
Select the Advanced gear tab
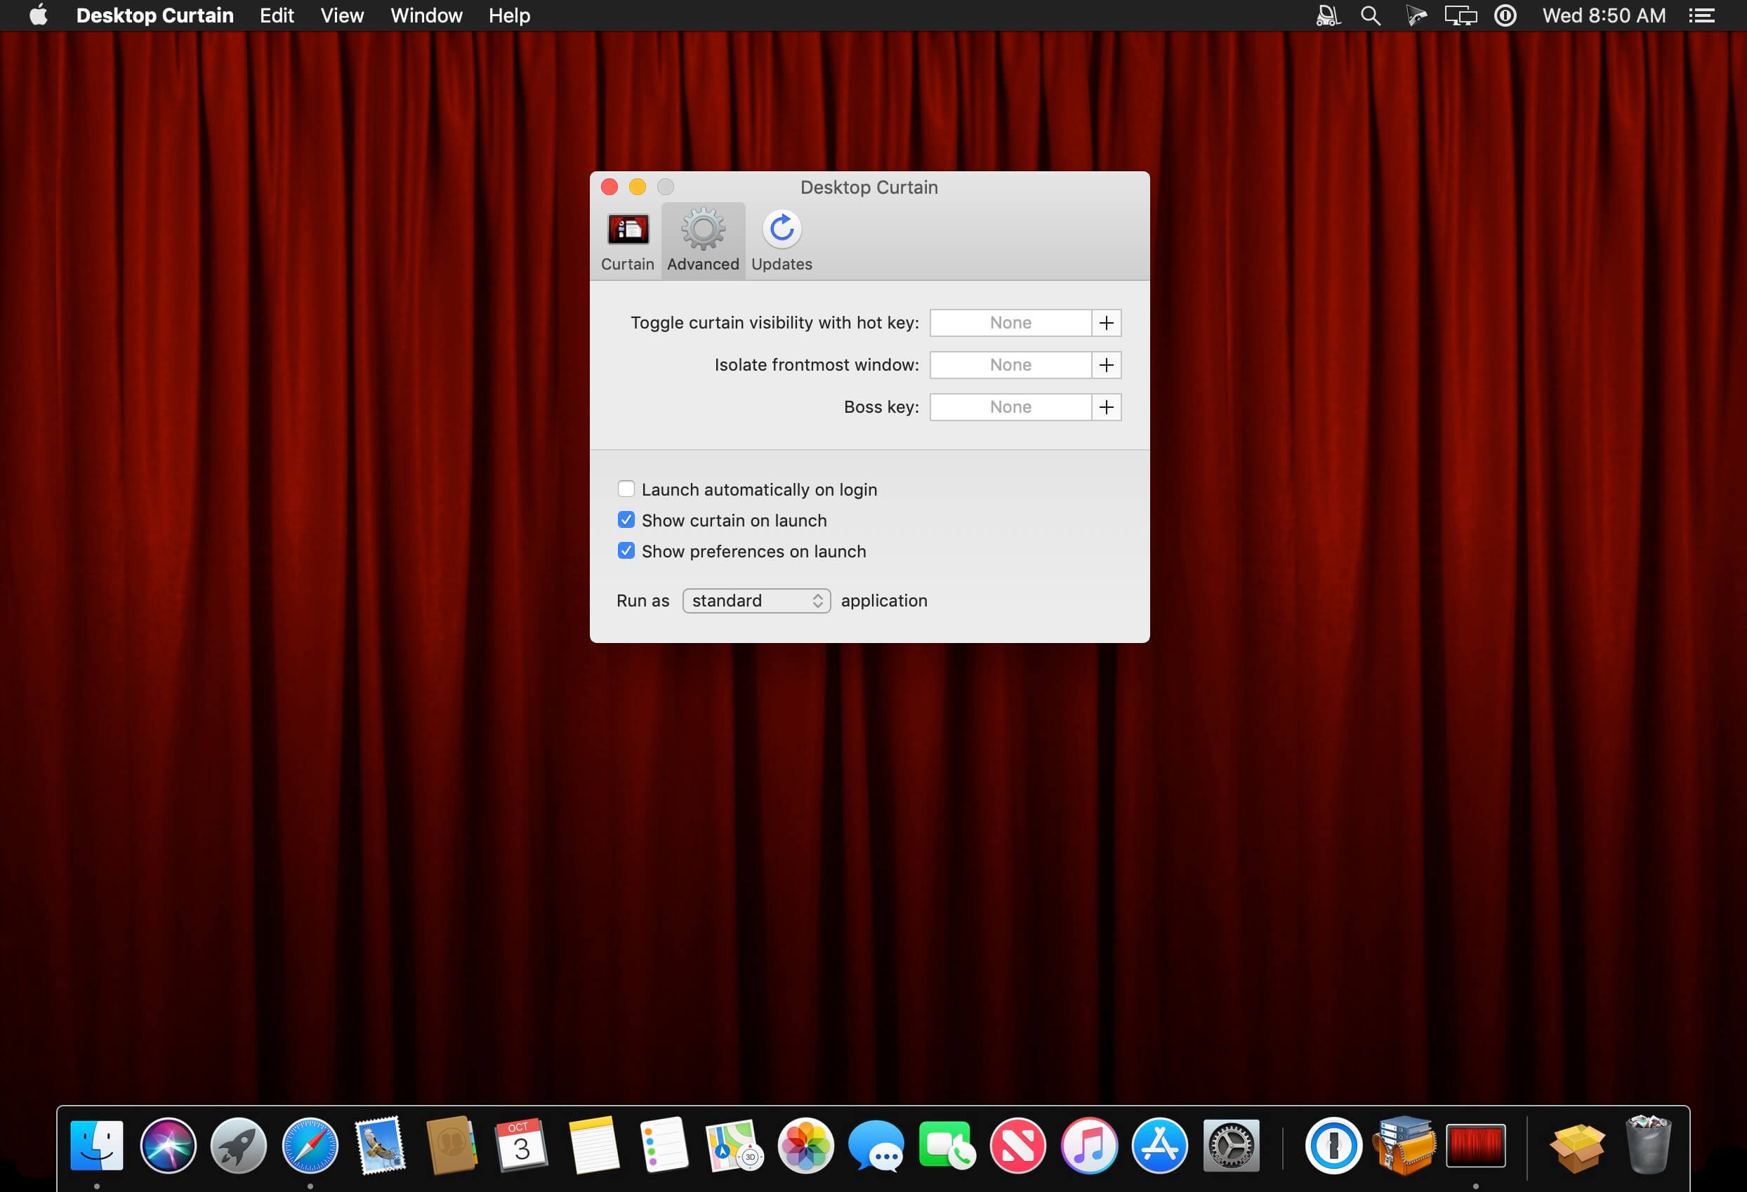tap(702, 241)
